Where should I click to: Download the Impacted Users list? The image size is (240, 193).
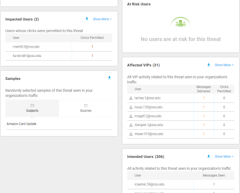87,19
